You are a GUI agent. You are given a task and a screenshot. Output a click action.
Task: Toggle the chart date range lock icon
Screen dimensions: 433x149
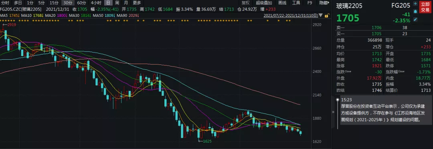click(327, 16)
